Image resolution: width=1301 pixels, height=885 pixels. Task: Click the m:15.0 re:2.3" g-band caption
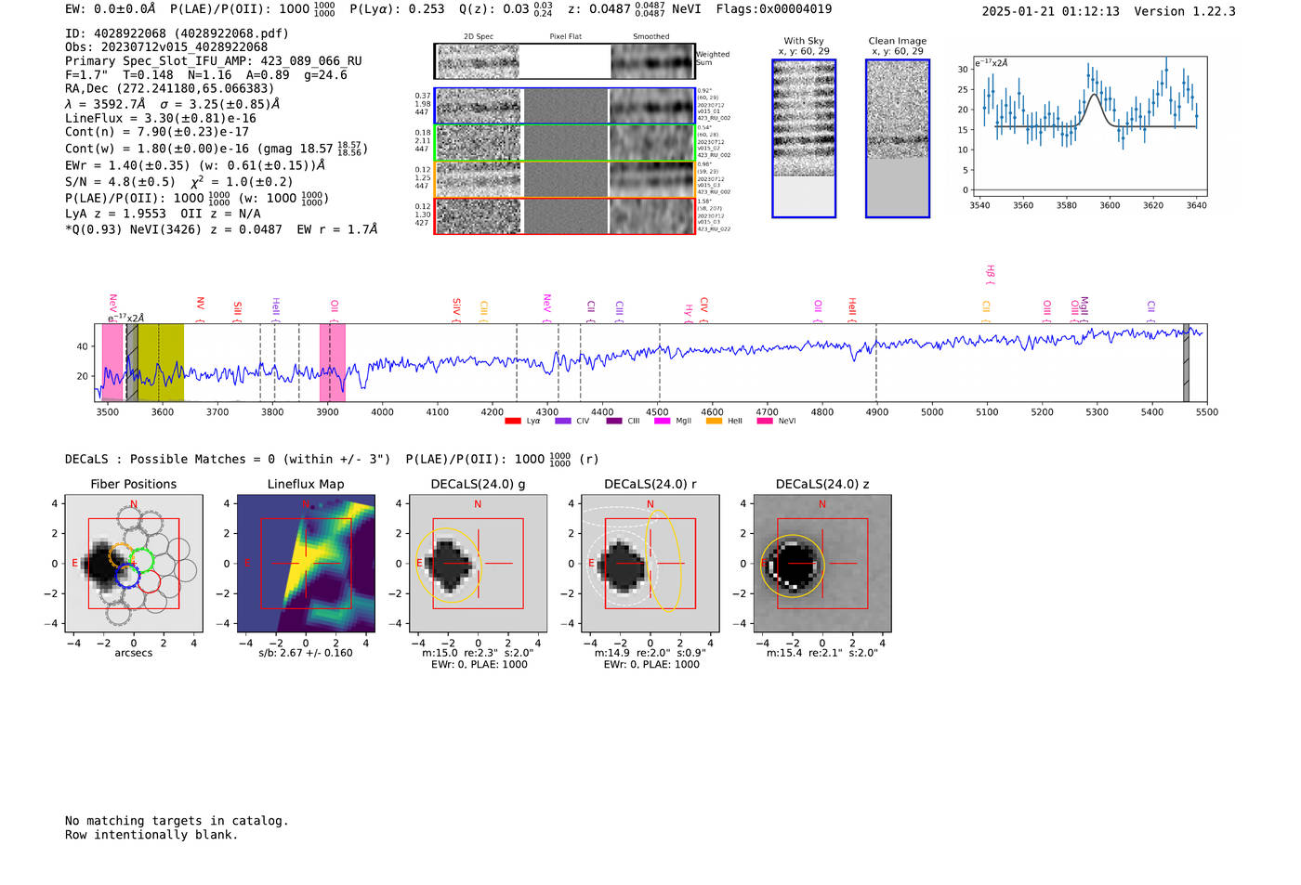478,653
